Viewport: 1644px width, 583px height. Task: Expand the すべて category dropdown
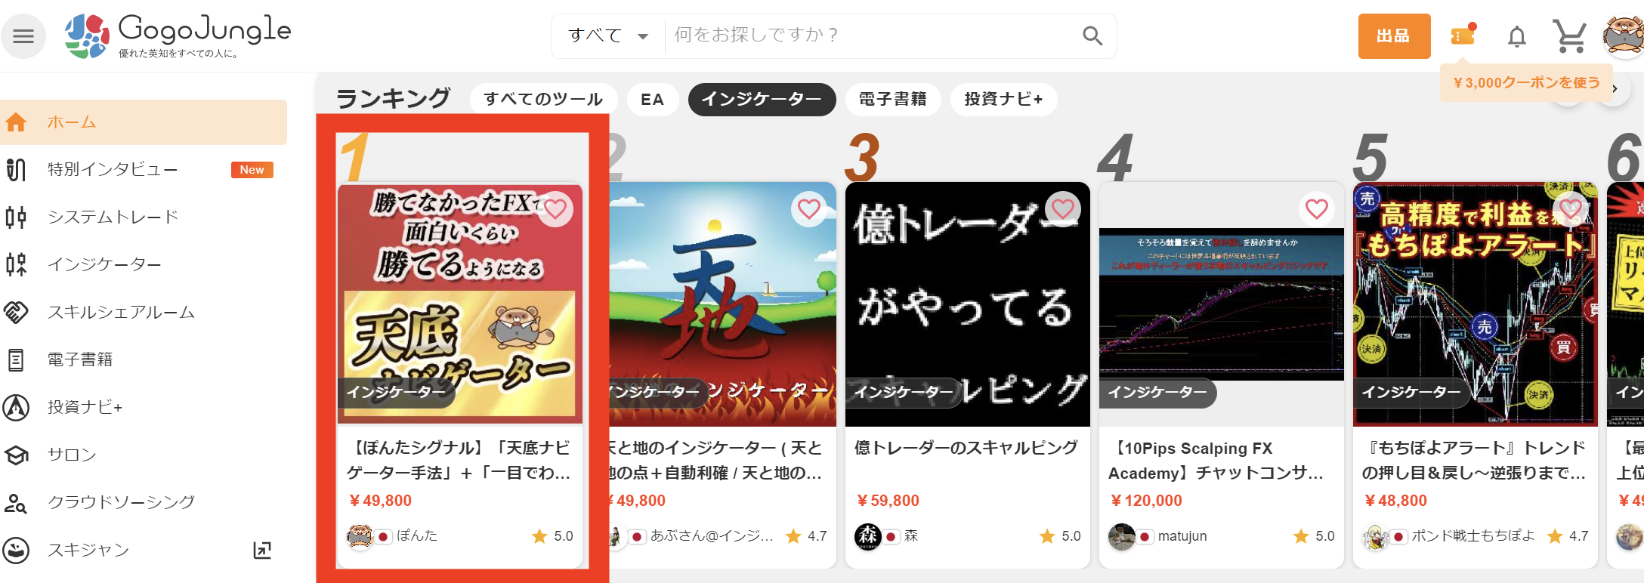pyautogui.click(x=608, y=35)
